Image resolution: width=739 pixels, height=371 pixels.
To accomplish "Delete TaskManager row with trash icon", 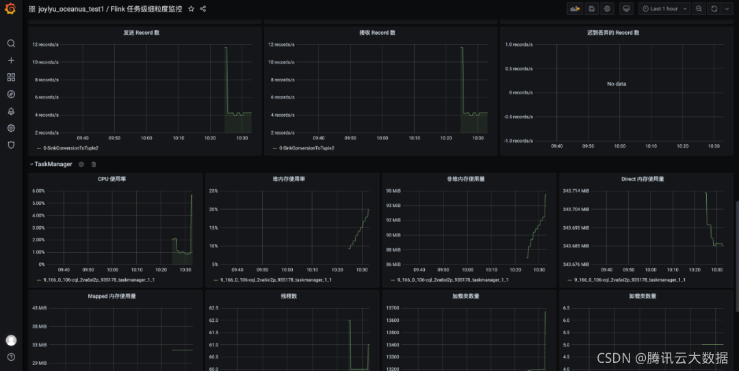I will coord(93,164).
